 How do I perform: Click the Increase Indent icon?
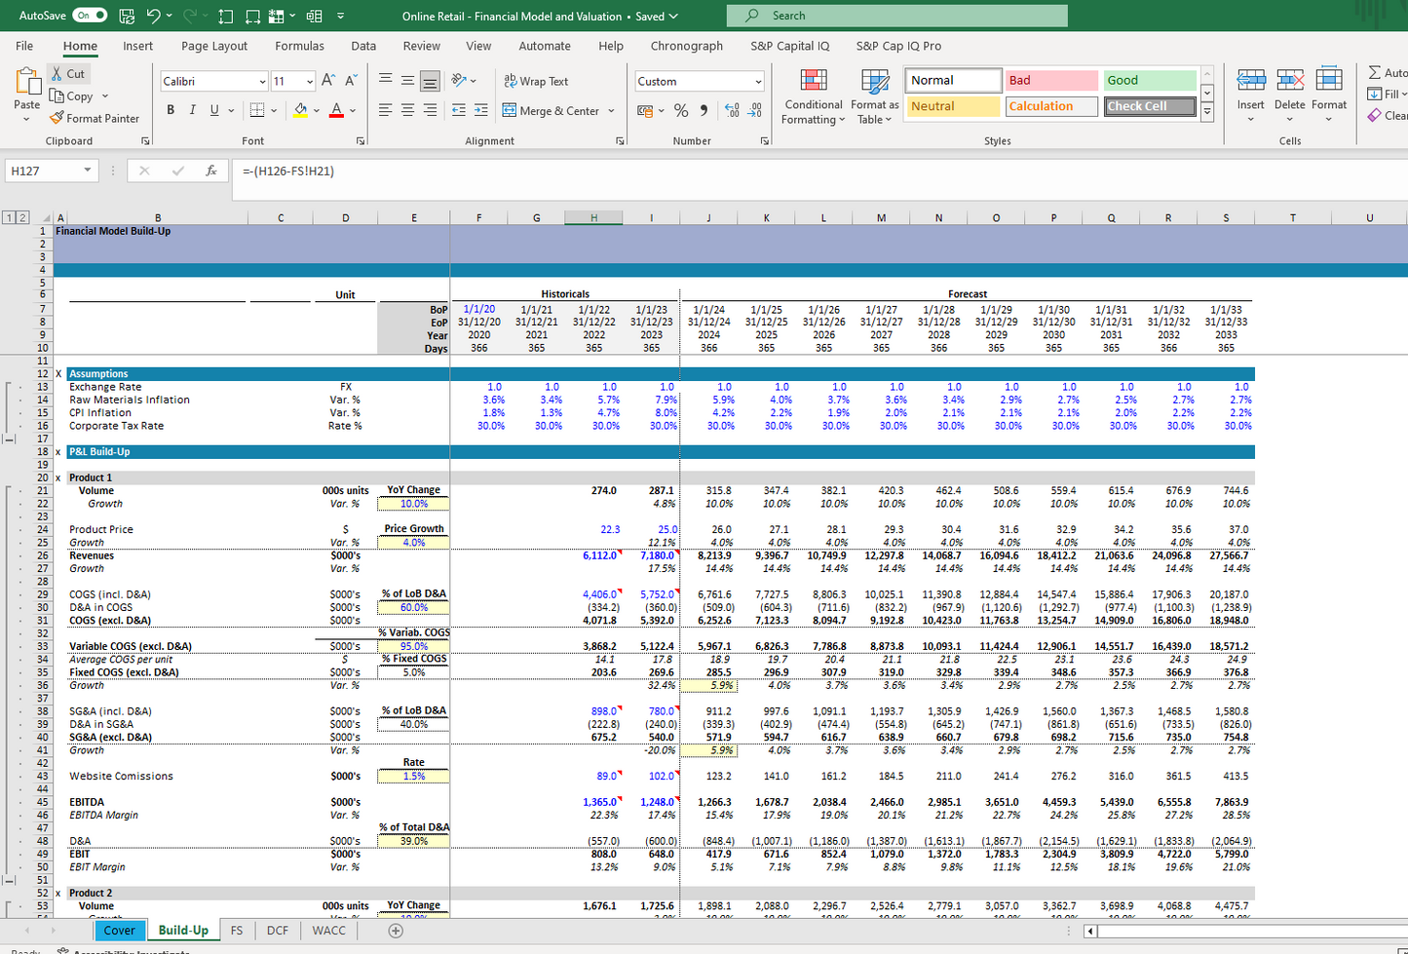tap(480, 111)
